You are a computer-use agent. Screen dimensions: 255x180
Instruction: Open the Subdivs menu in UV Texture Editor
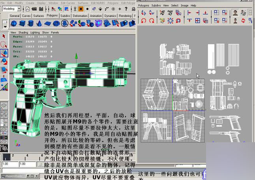point(156,6)
